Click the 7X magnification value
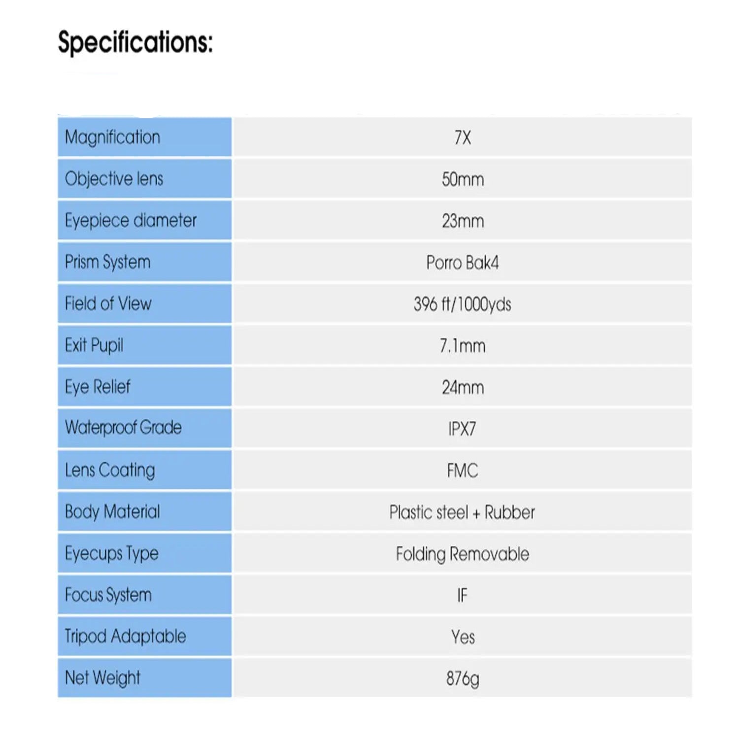Viewport: 739px width, 739px height. click(x=463, y=138)
